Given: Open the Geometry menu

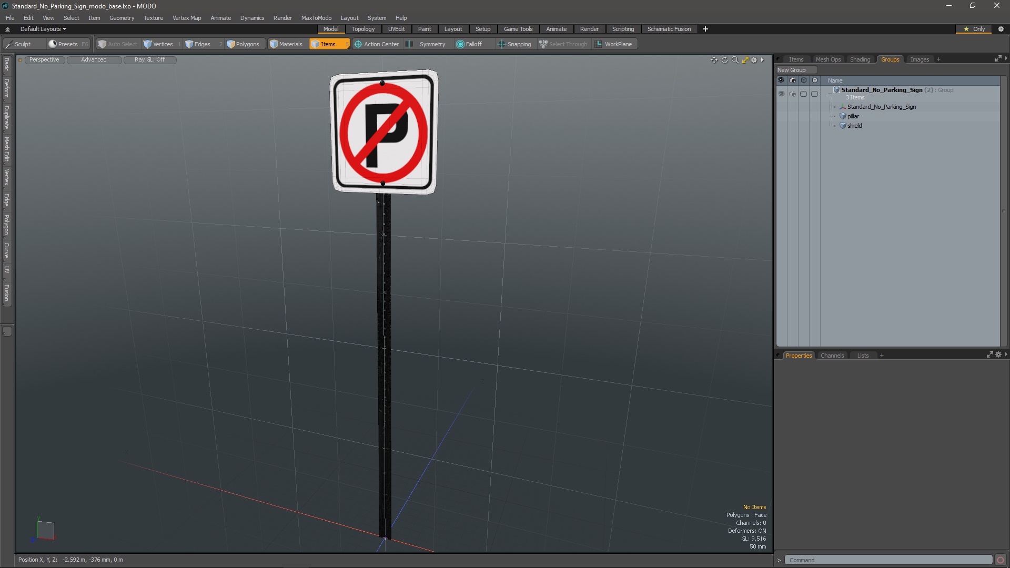Looking at the screenshot, I should [122, 18].
